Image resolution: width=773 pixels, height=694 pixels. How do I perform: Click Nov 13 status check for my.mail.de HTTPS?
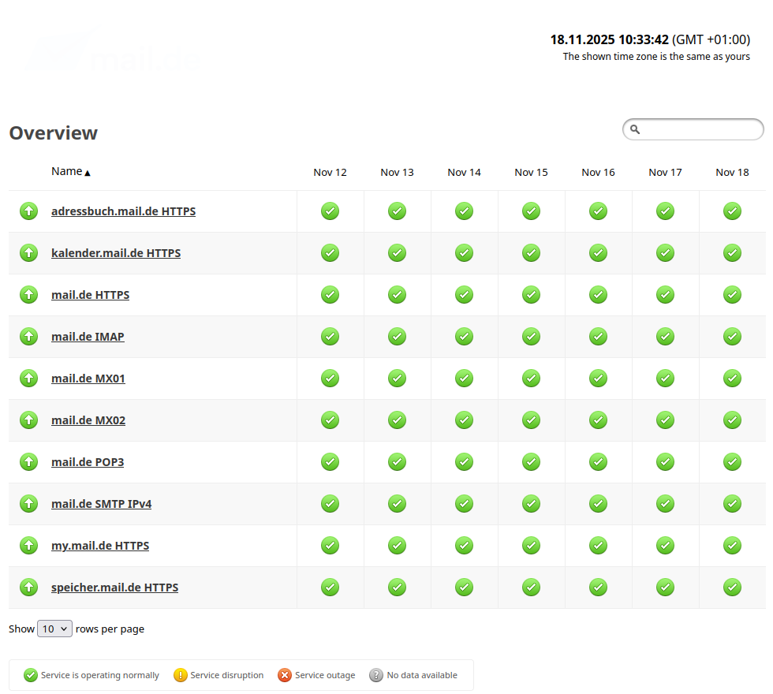click(x=397, y=546)
